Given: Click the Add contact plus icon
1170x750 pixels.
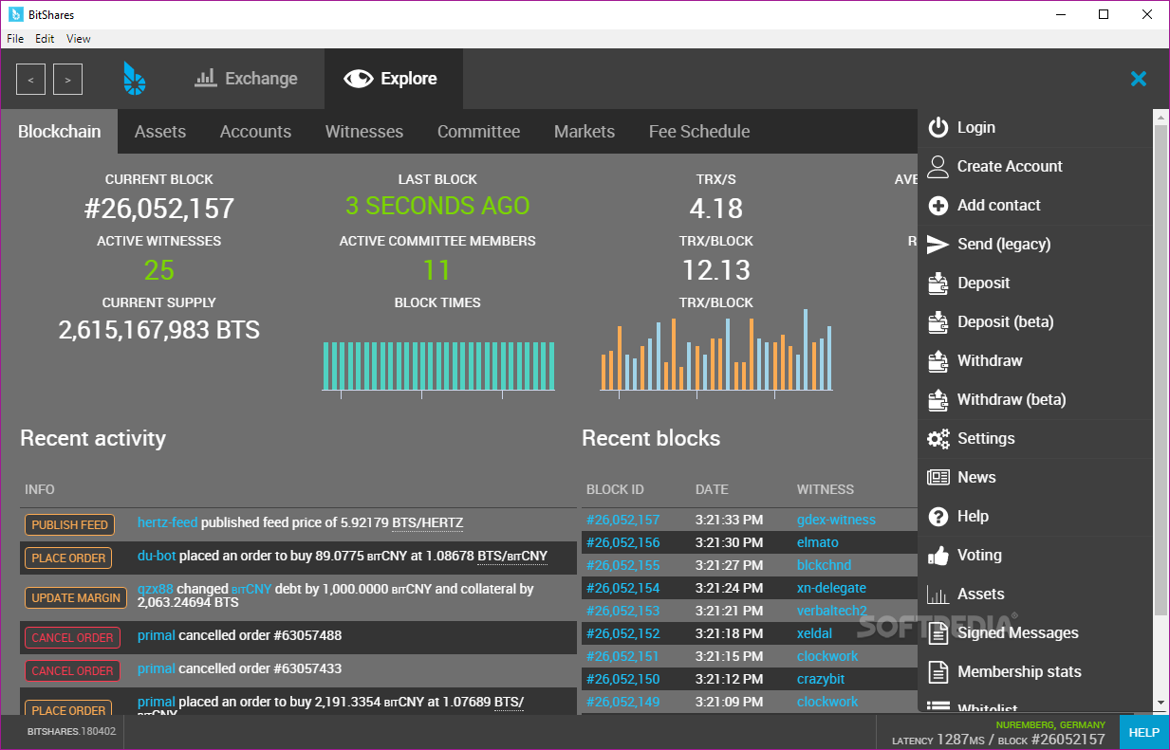Looking at the screenshot, I should 938,206.
